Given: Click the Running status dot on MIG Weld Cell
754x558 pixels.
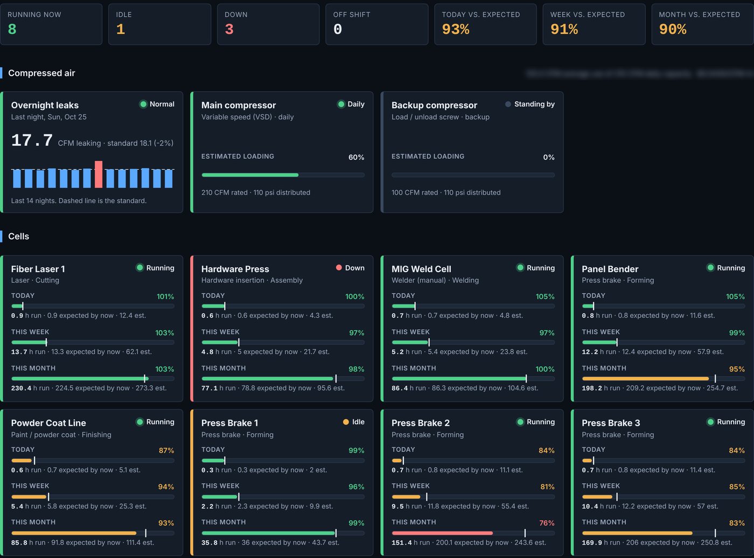Looking at the screenshot, I should 520,268.
